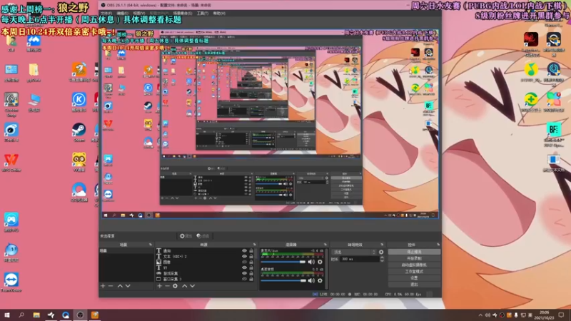Click the 退出 exit button
Screen dimensions: 571x321
pyautogui.click(x=414, y=285)
